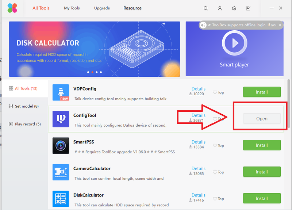Click the SmartPSS camera lens icon
The image size is (292, 210).
click(61, 145)
